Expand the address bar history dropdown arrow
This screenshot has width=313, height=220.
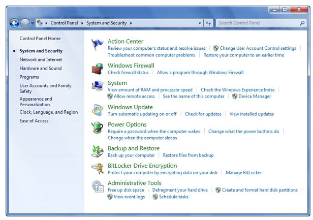tap(200, 23)
